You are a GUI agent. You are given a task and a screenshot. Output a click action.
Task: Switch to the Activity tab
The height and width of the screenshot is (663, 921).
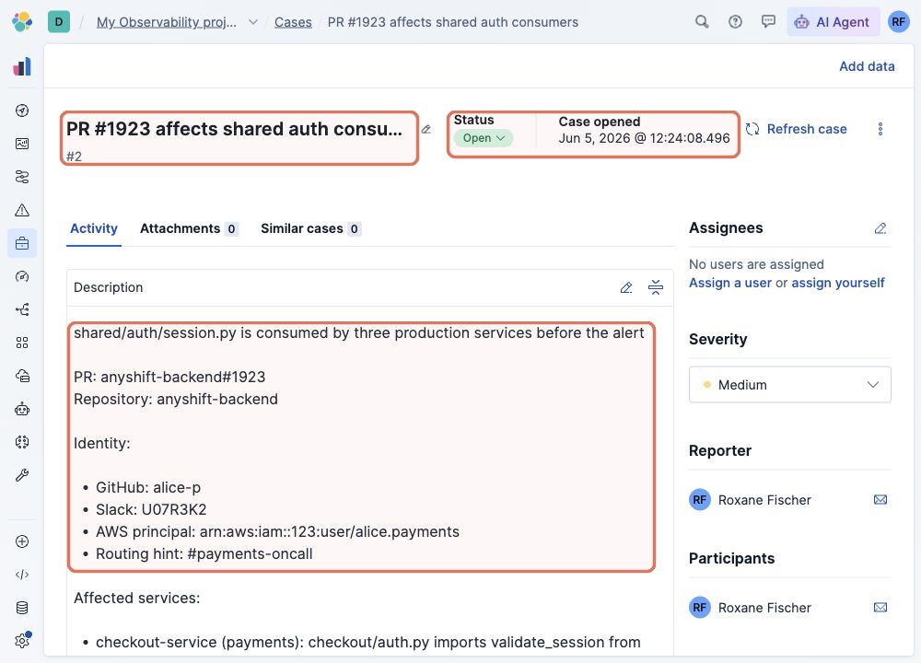(x=94, y=228)
